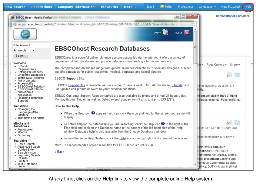Open Accessibility help topic
256x192 pixels.
tap(25, 83)
